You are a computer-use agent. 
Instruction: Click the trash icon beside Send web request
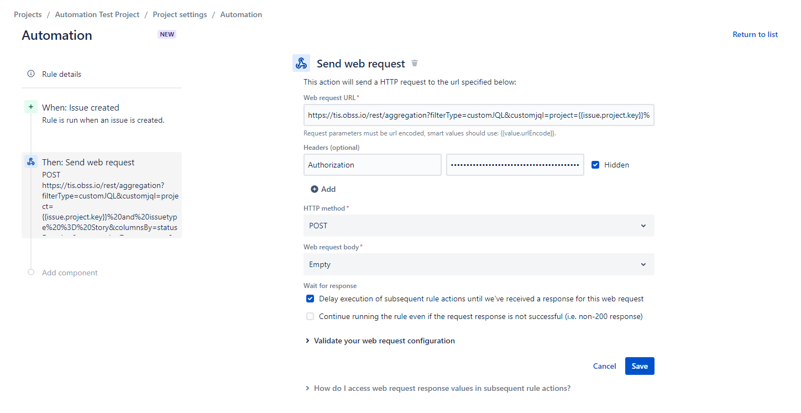click(x=415, y=64)
